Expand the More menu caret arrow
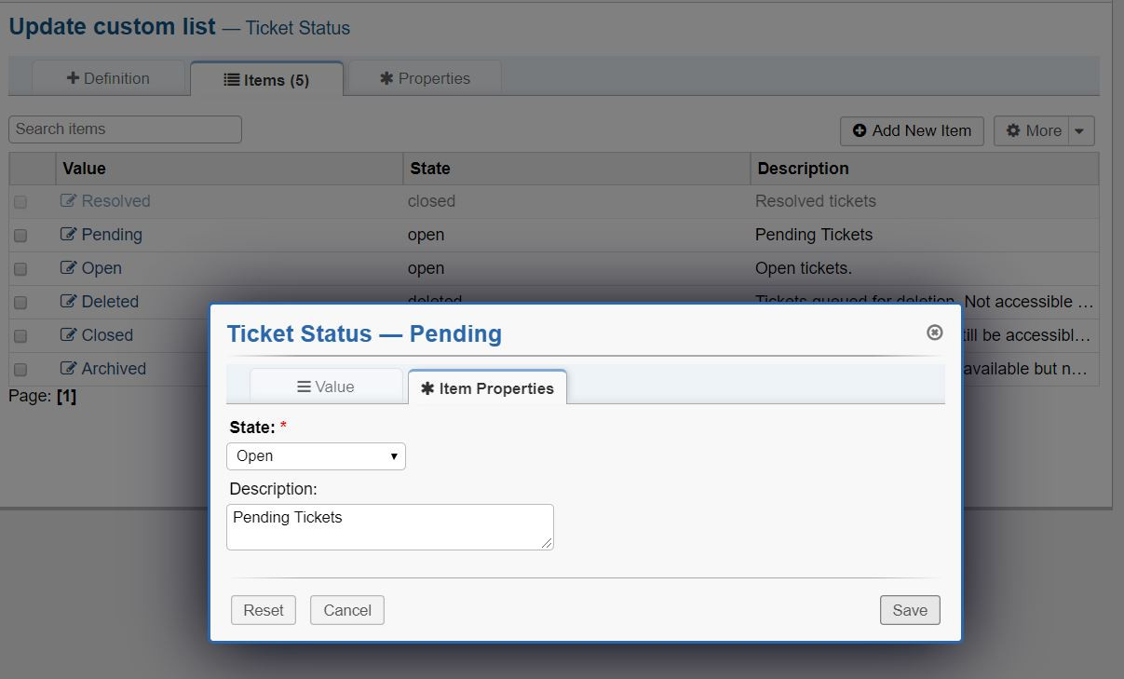Image resolution: width=1124 pixels, height=679 pixels. tap(1079, 131)
